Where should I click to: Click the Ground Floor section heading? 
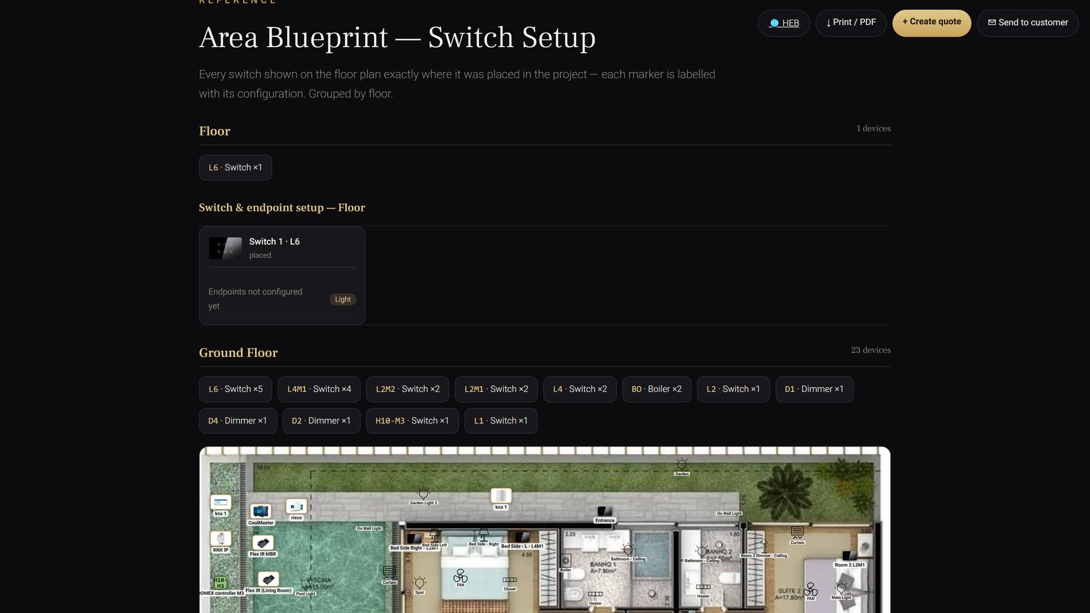point(239,353)
